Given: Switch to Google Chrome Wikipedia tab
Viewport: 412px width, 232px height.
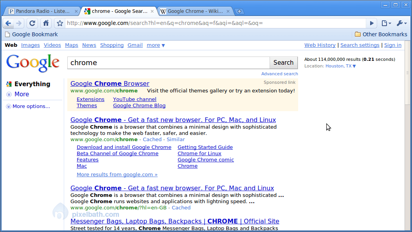Looking at the screenshot, I should coord(195,11).
